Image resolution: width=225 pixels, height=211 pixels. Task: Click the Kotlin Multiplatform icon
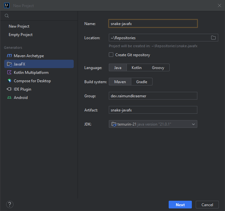(9, 73)
